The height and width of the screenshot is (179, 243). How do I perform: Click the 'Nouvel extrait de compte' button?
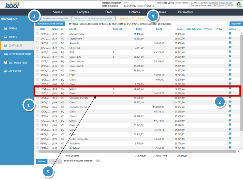pos(50,24)
